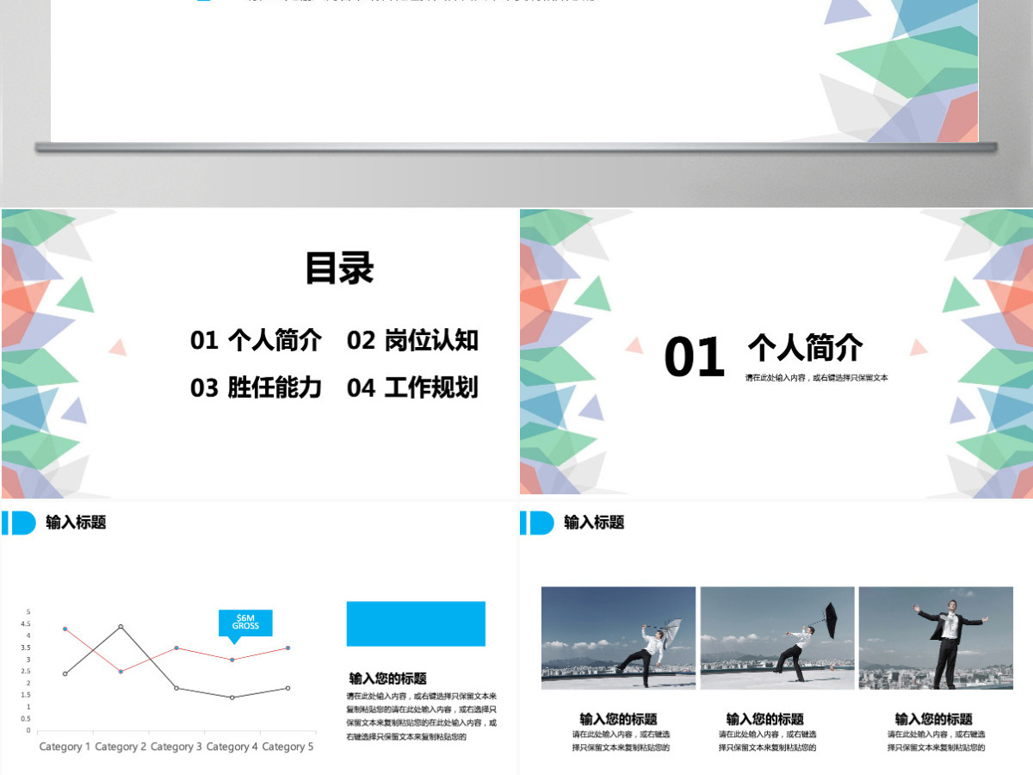Click the Category 3 axis label

click(176, 747)
